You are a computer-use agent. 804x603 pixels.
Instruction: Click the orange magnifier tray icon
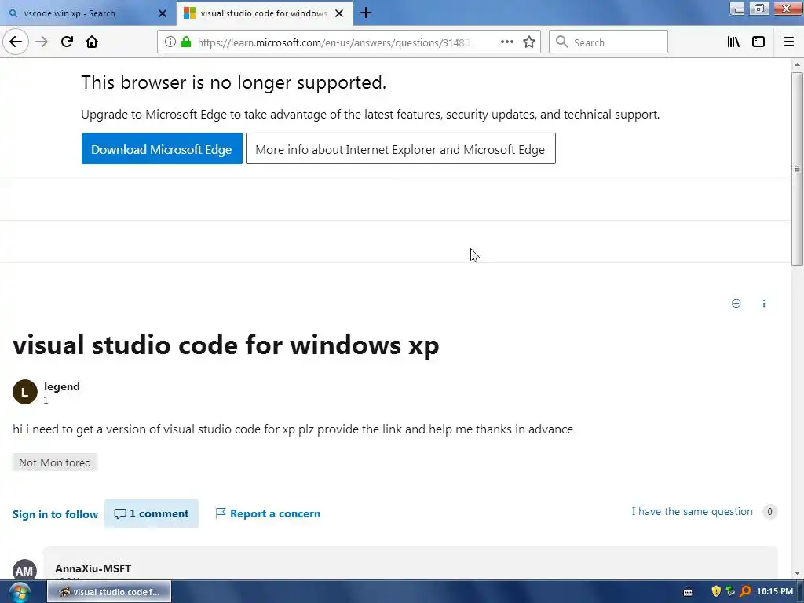coord(745,591)
